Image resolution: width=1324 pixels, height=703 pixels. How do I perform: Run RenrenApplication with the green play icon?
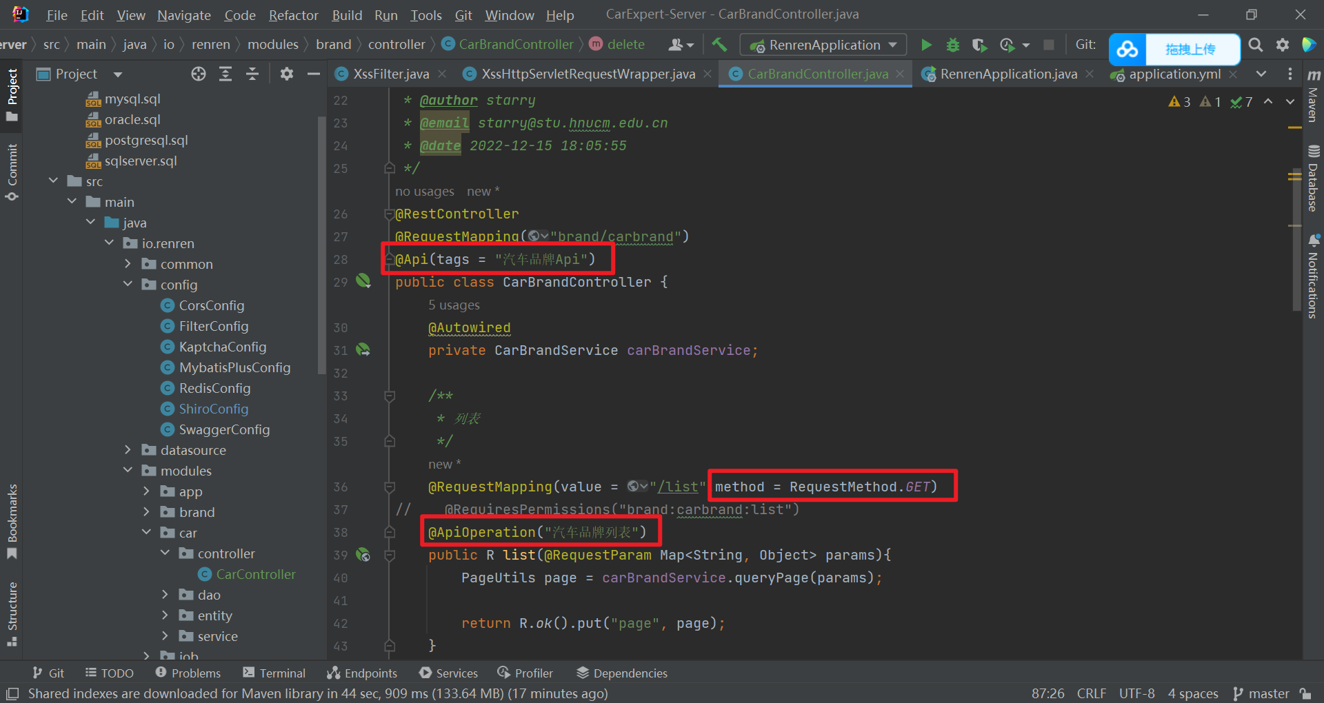(x=926, y=45)
